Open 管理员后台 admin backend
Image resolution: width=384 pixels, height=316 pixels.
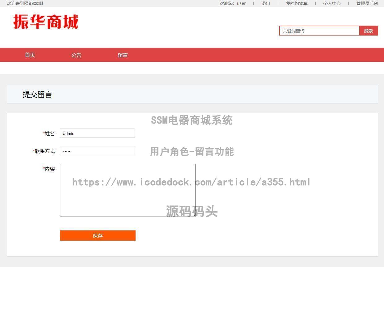tap(367, 3)
